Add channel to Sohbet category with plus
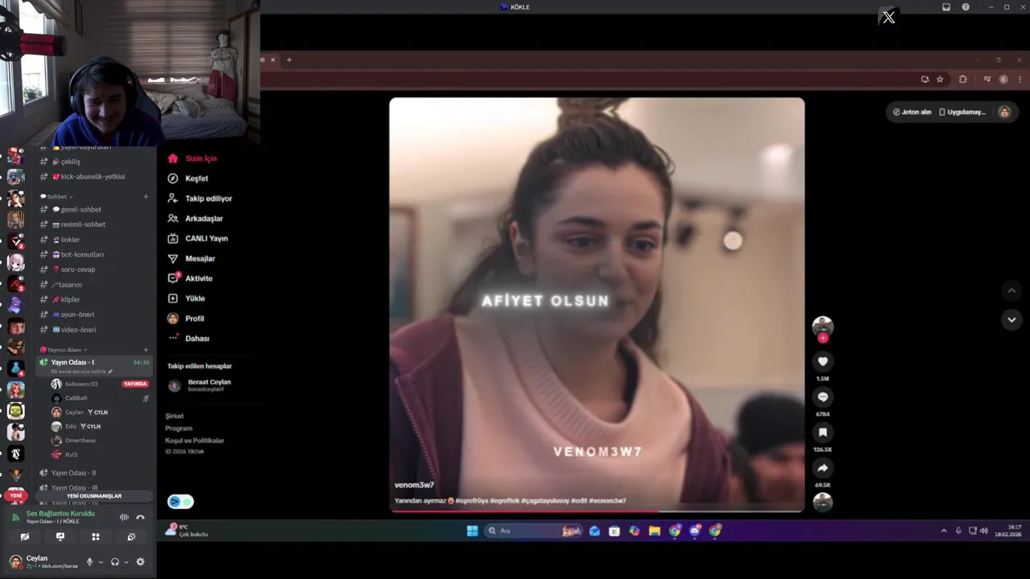This screenshot has height=579, width=1030. [x=146, y=196]
